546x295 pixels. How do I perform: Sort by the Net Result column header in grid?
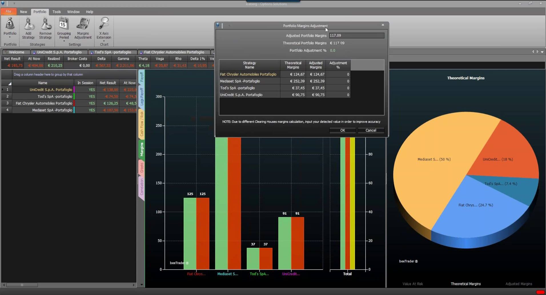pos(108,83)
